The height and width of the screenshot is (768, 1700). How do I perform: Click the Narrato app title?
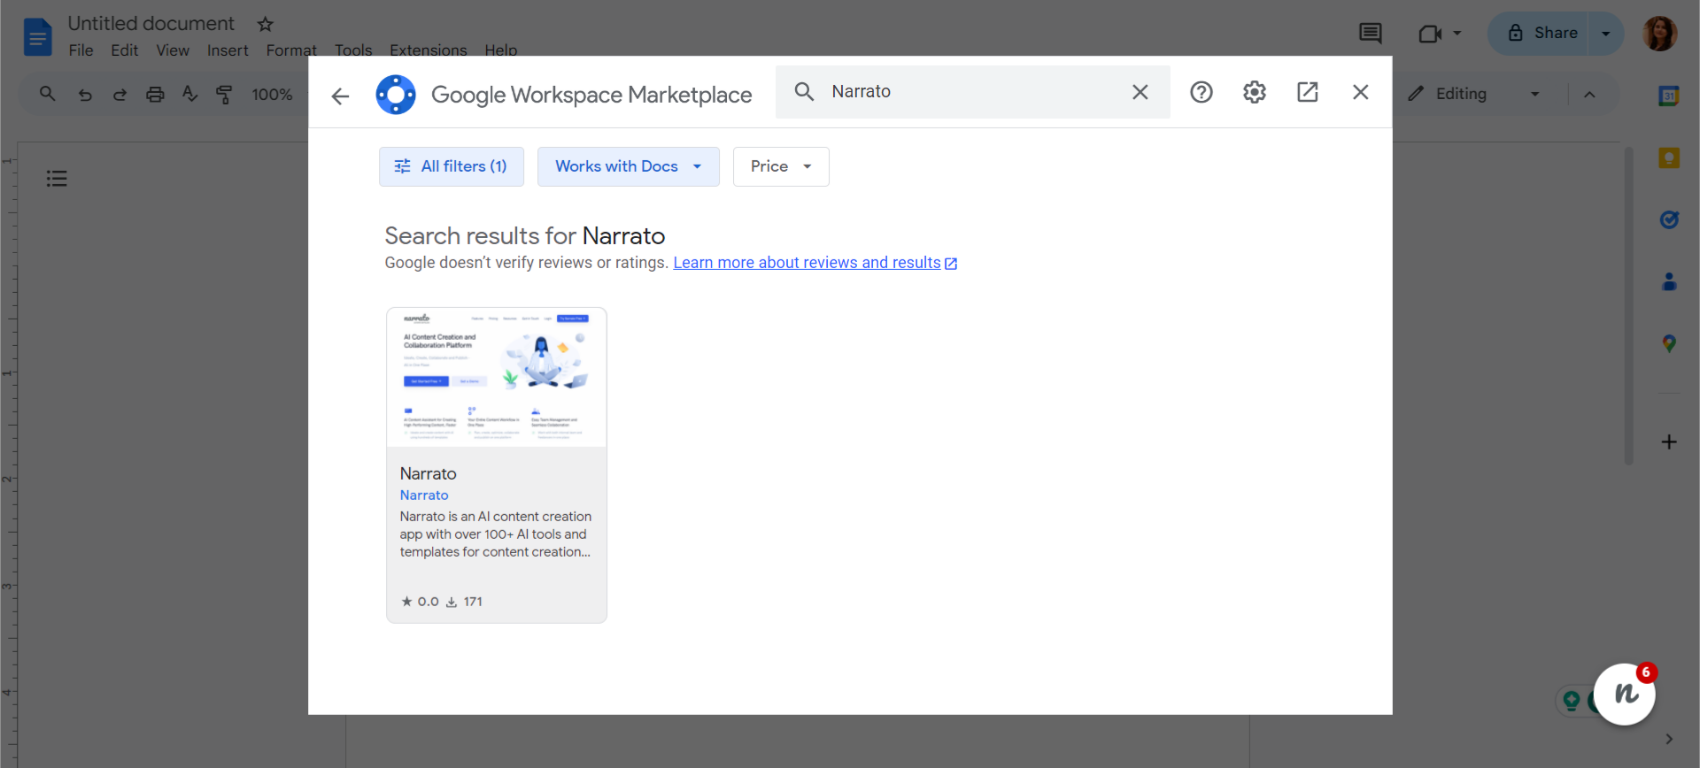[x=429, y=473]
